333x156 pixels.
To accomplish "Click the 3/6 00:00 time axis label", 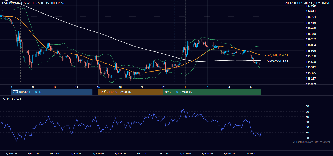I will (186, 153).
